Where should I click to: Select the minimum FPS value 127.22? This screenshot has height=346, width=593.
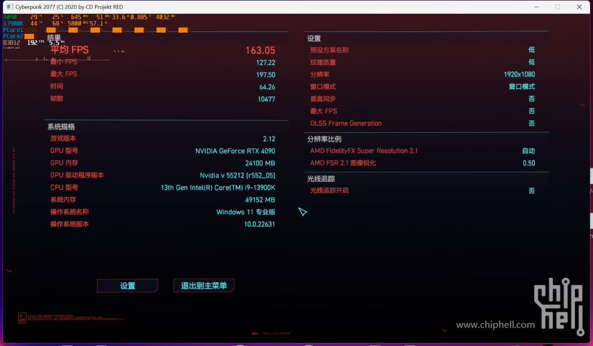coord(266,63)
